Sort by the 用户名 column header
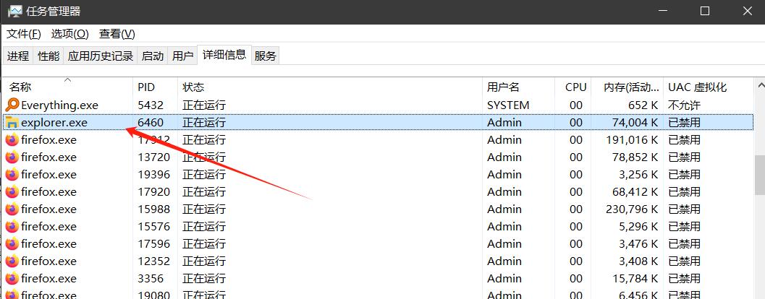 [518, 87]
